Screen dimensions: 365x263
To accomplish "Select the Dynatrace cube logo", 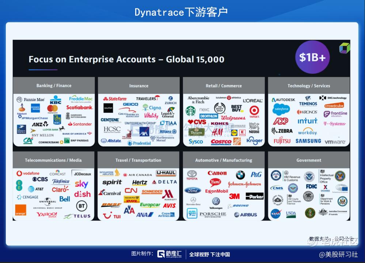I will [x=344, y=48].
